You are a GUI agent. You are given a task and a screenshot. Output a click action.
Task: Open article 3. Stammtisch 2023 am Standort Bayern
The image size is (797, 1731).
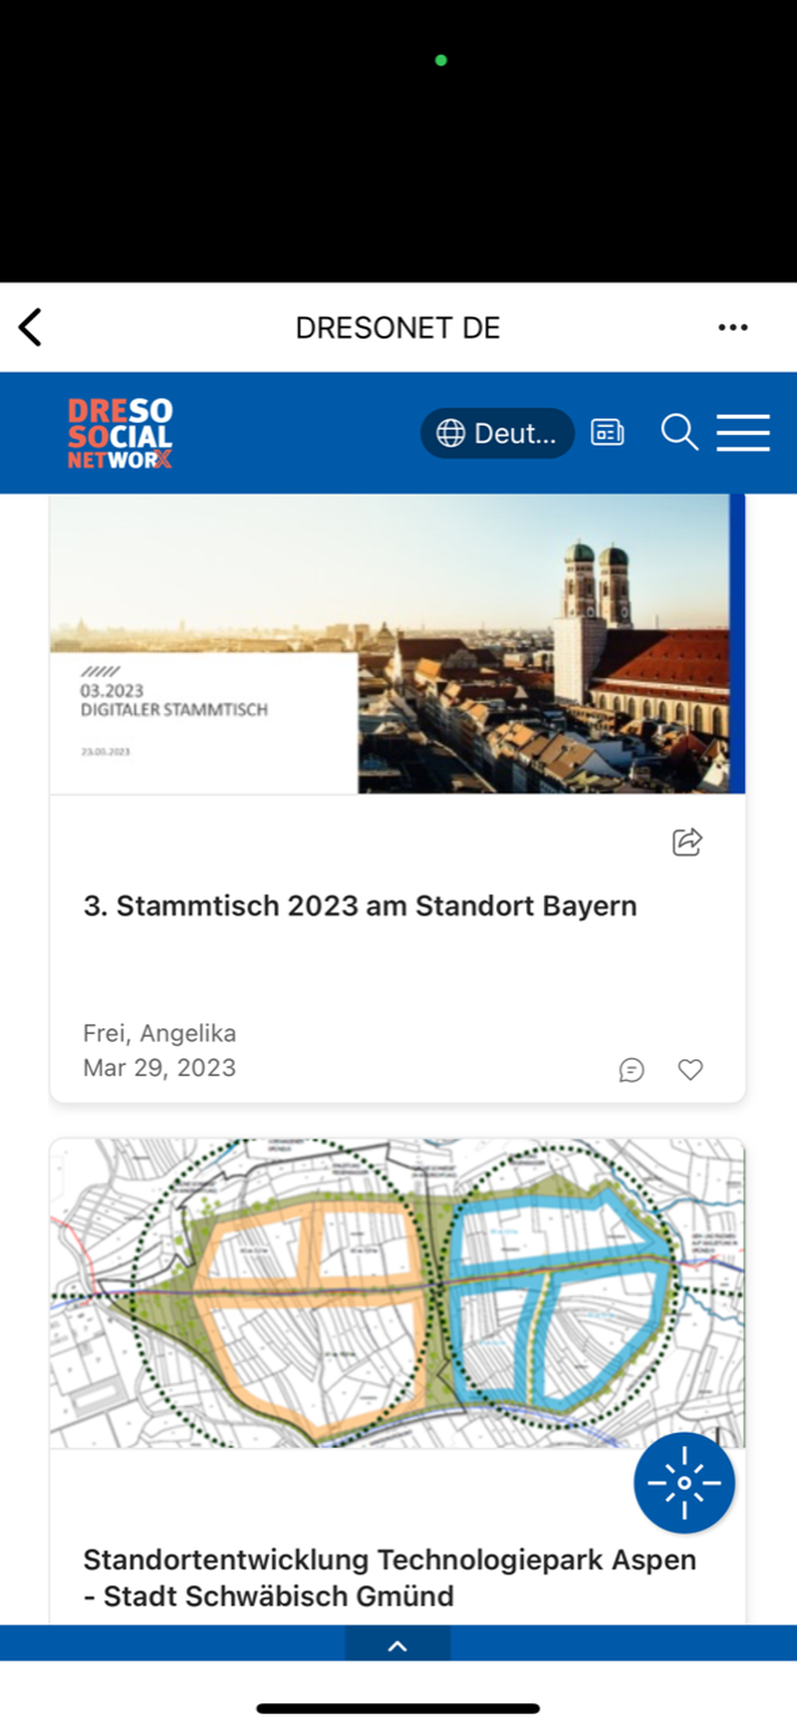[360, 906]
